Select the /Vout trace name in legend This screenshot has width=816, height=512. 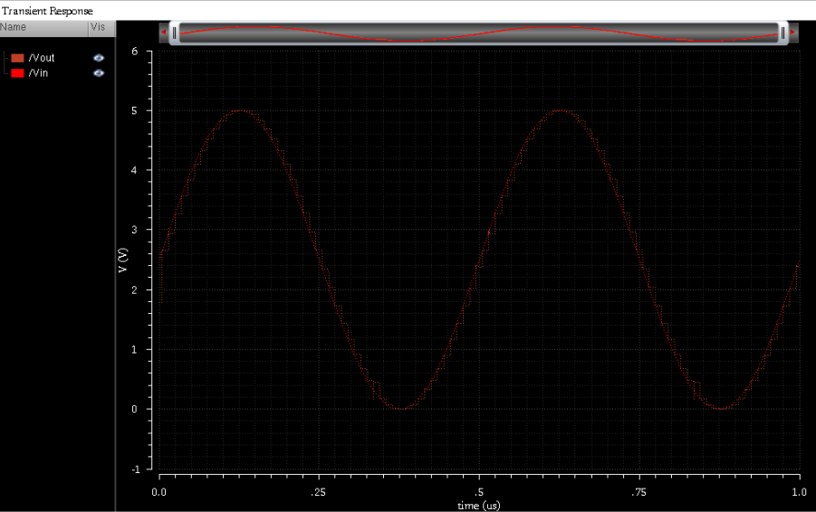pyautogui.click(x=42, y=58)
